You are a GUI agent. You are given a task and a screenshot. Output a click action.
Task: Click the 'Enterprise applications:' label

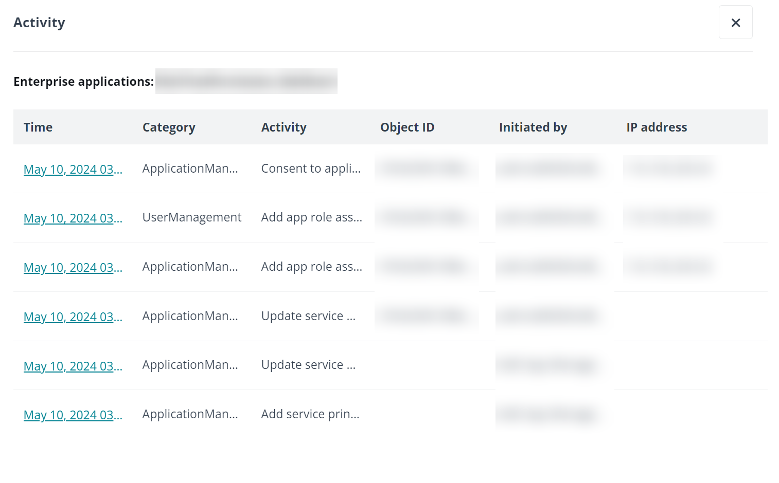pos(83,82)
